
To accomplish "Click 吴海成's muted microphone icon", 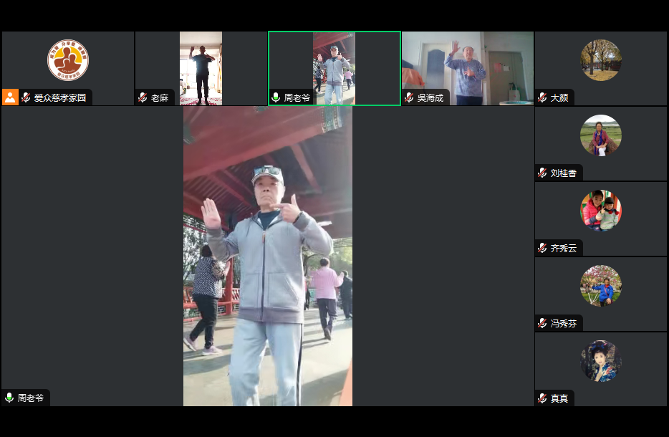I will pos(409,97).
